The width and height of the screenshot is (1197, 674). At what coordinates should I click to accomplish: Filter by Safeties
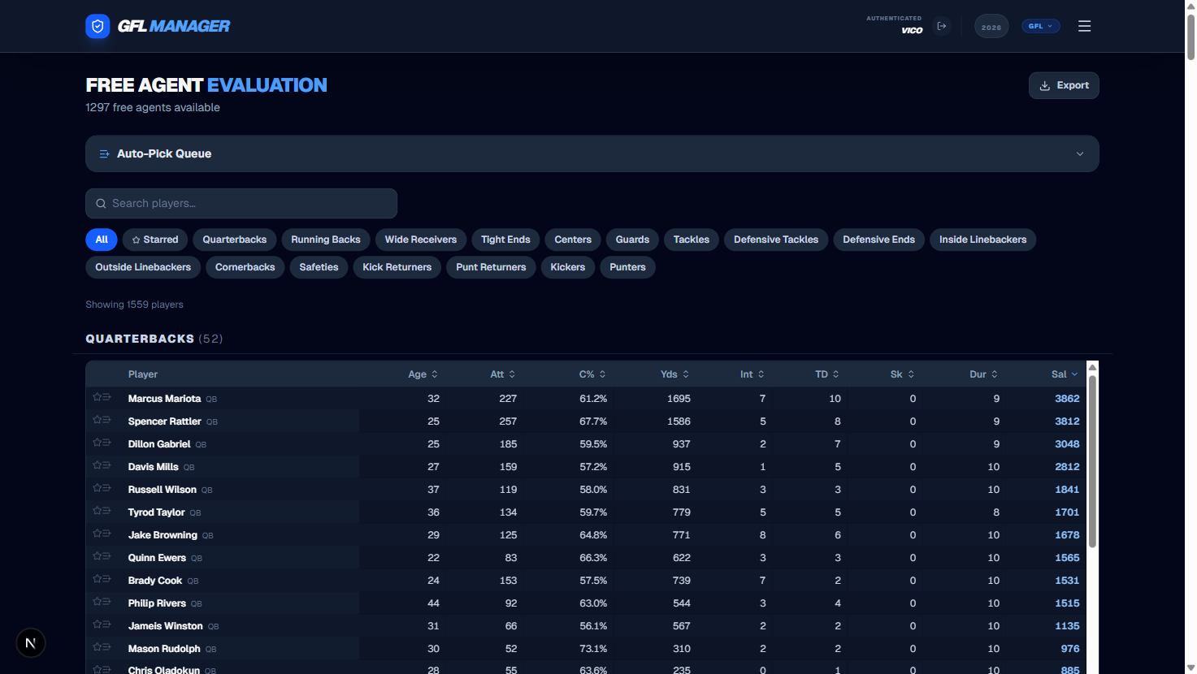click(x=319, y=267)
